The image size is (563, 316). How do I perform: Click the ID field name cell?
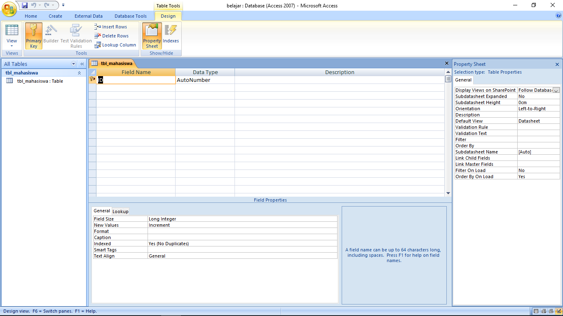pyautogui.click(x=136, y=80)
